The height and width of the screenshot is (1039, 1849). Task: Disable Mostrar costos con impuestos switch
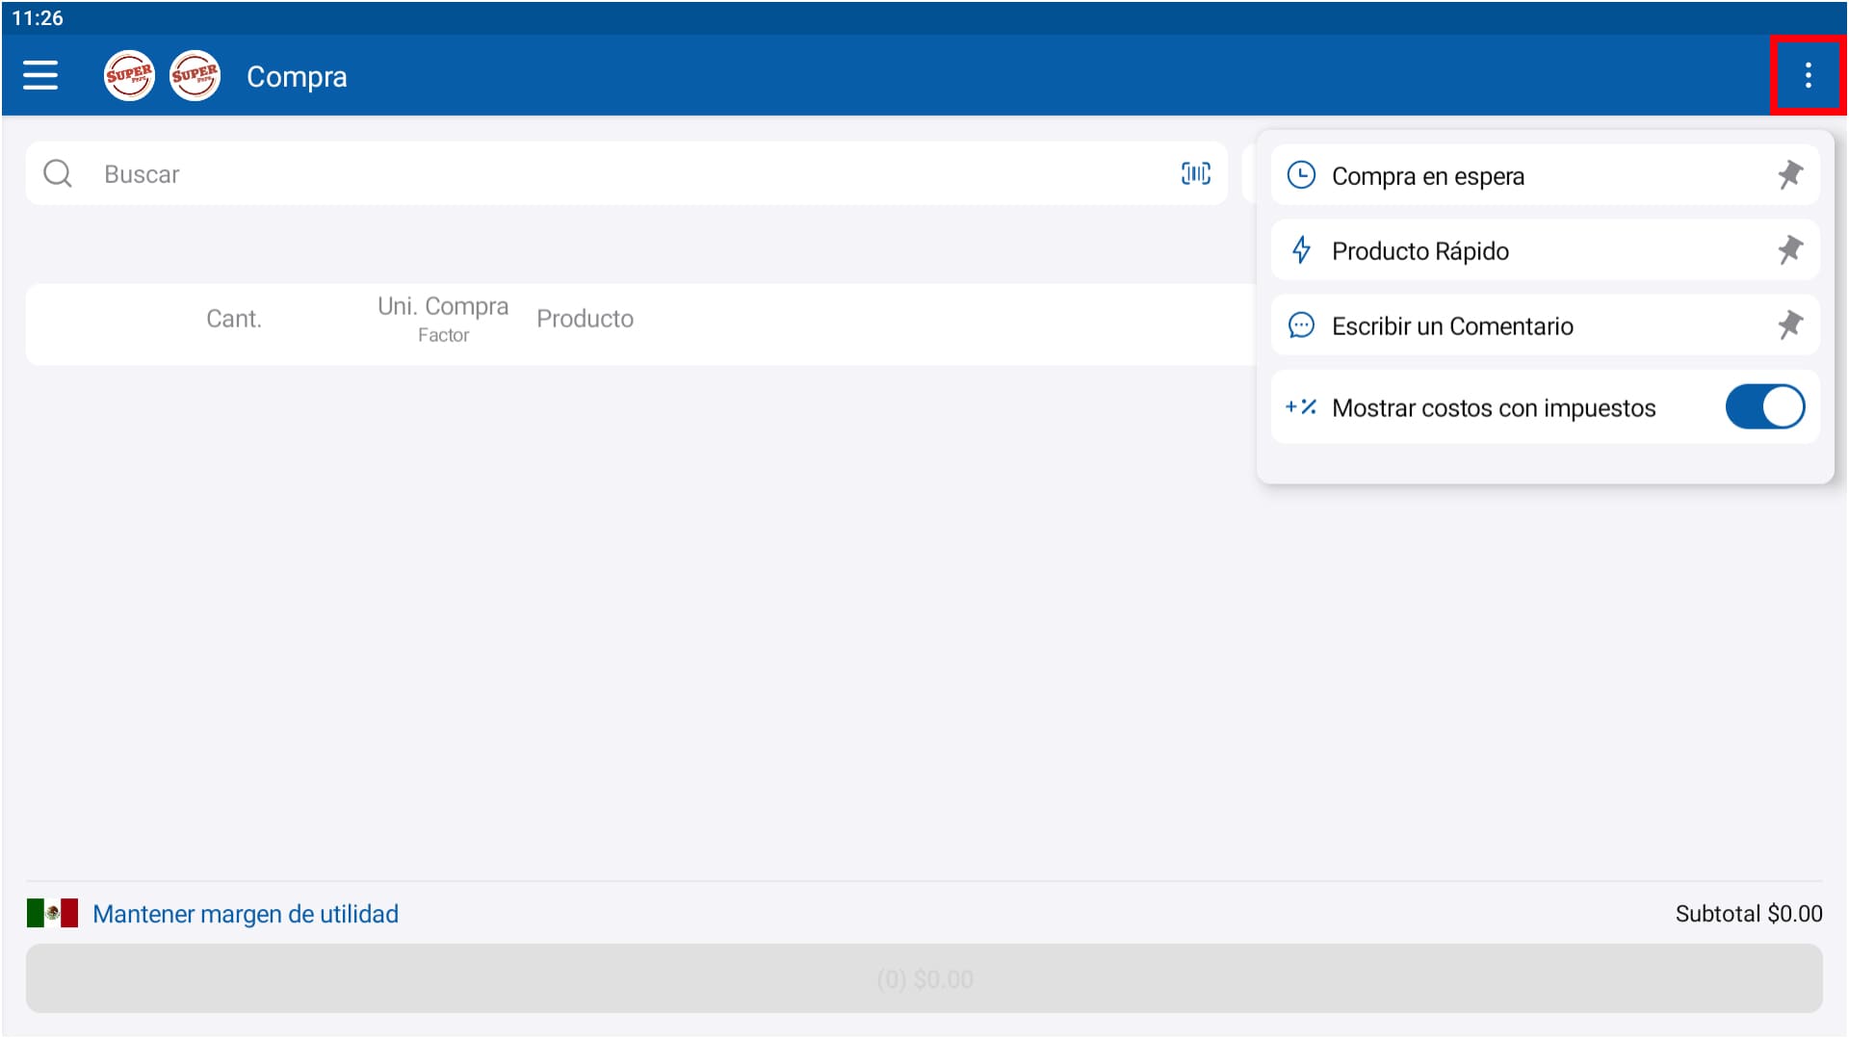1764,407
